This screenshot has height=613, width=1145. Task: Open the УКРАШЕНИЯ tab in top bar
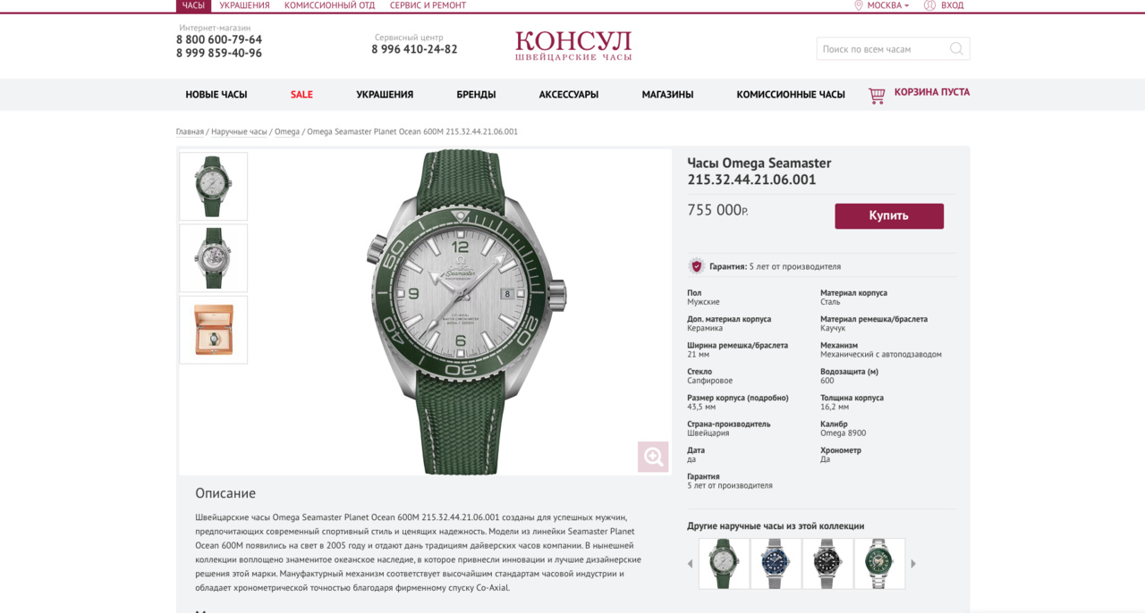[x=244, y=5]
